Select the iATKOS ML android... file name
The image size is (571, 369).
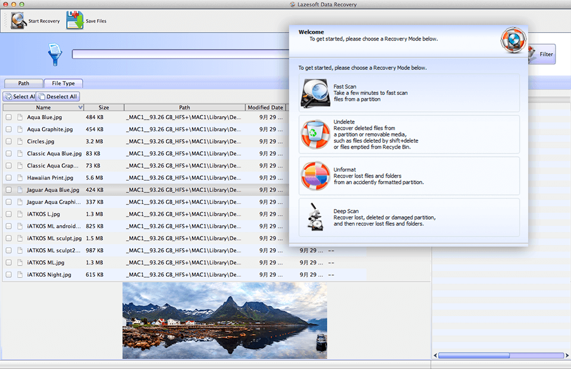[54, 226]
